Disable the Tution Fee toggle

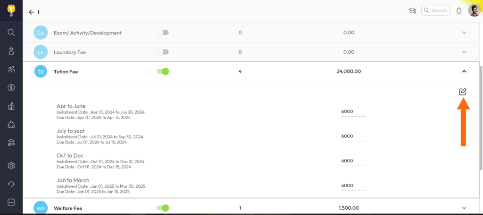163,72
